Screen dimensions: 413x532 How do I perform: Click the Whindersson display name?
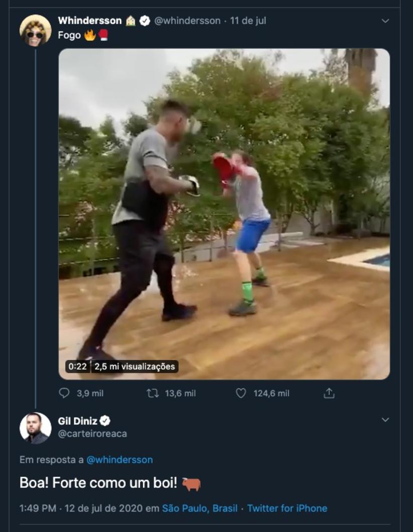tap(90, 21)
